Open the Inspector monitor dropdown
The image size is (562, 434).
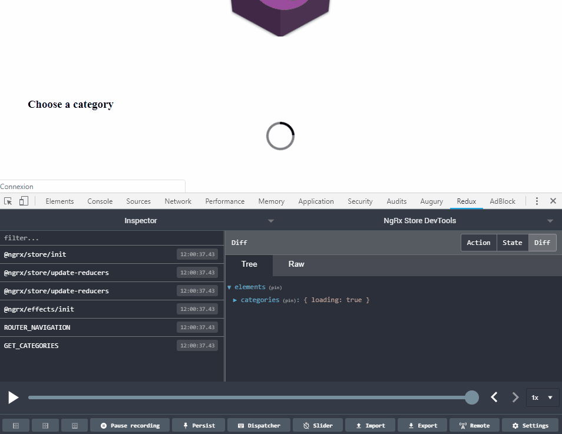point(271,221)
